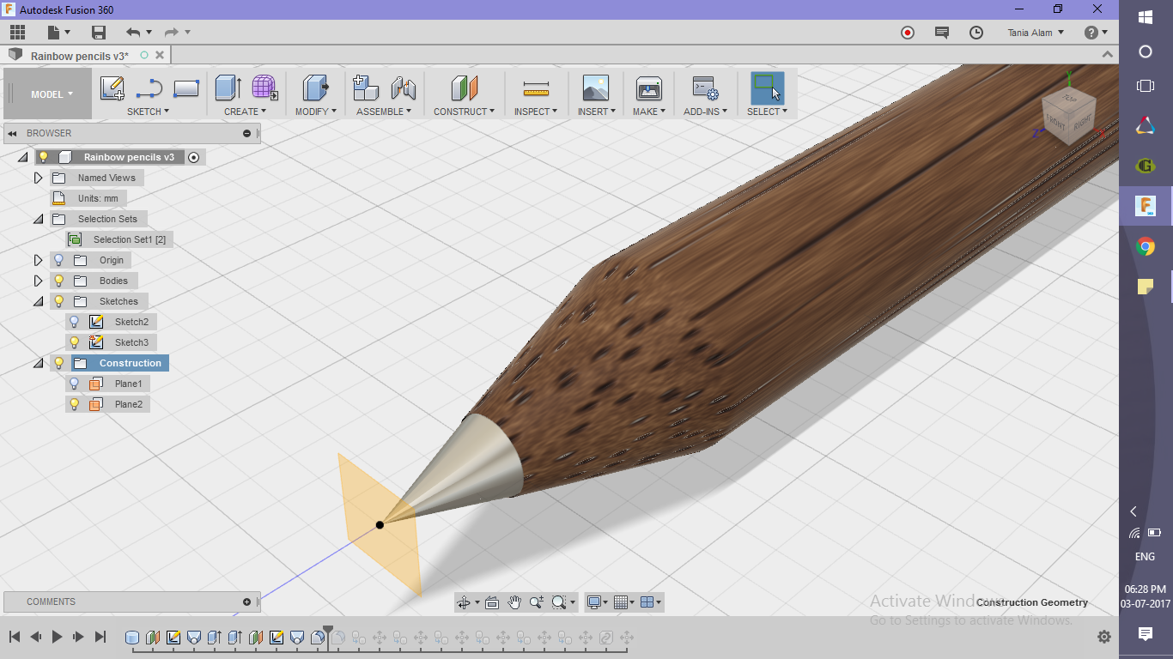This screenshot has width=1173, height=659.
Task: Select the Press Pull modify tool
Action: [316, 88]
